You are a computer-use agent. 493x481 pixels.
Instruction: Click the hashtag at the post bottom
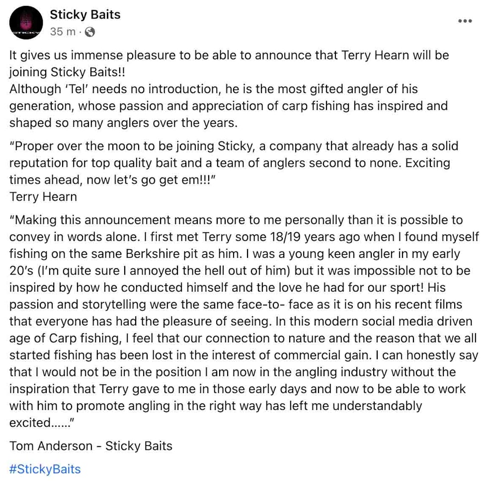44,469
